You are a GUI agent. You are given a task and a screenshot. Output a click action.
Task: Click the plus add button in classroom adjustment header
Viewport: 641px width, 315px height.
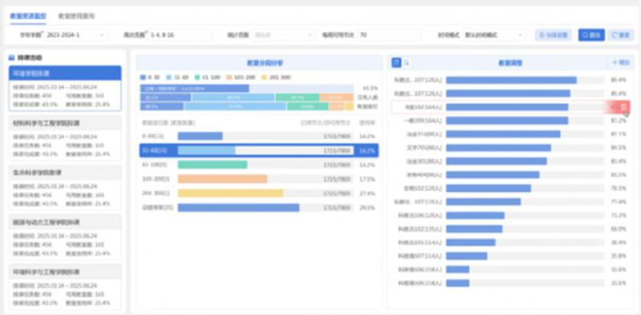(x=620, y=62)
